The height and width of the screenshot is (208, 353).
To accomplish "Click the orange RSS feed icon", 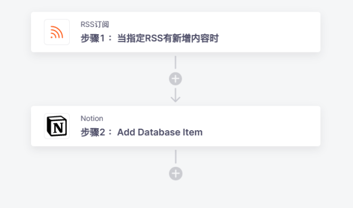I will click(57, 32).
